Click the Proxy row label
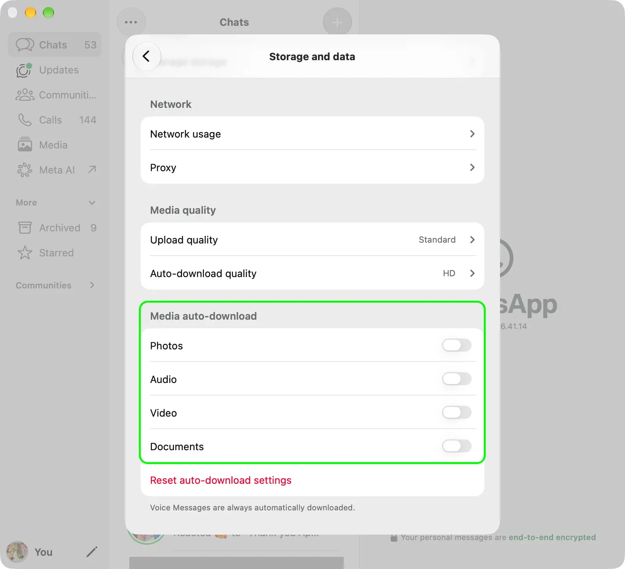The height and width of the screenshot is (569, 625). click(163, 168)
